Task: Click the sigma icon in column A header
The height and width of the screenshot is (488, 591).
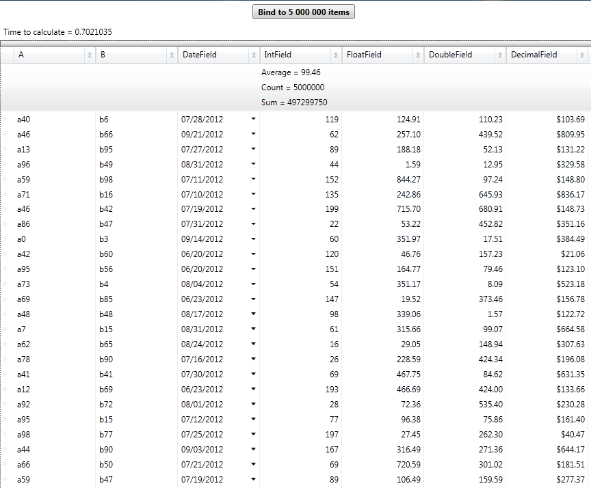Action: (90, 55)
